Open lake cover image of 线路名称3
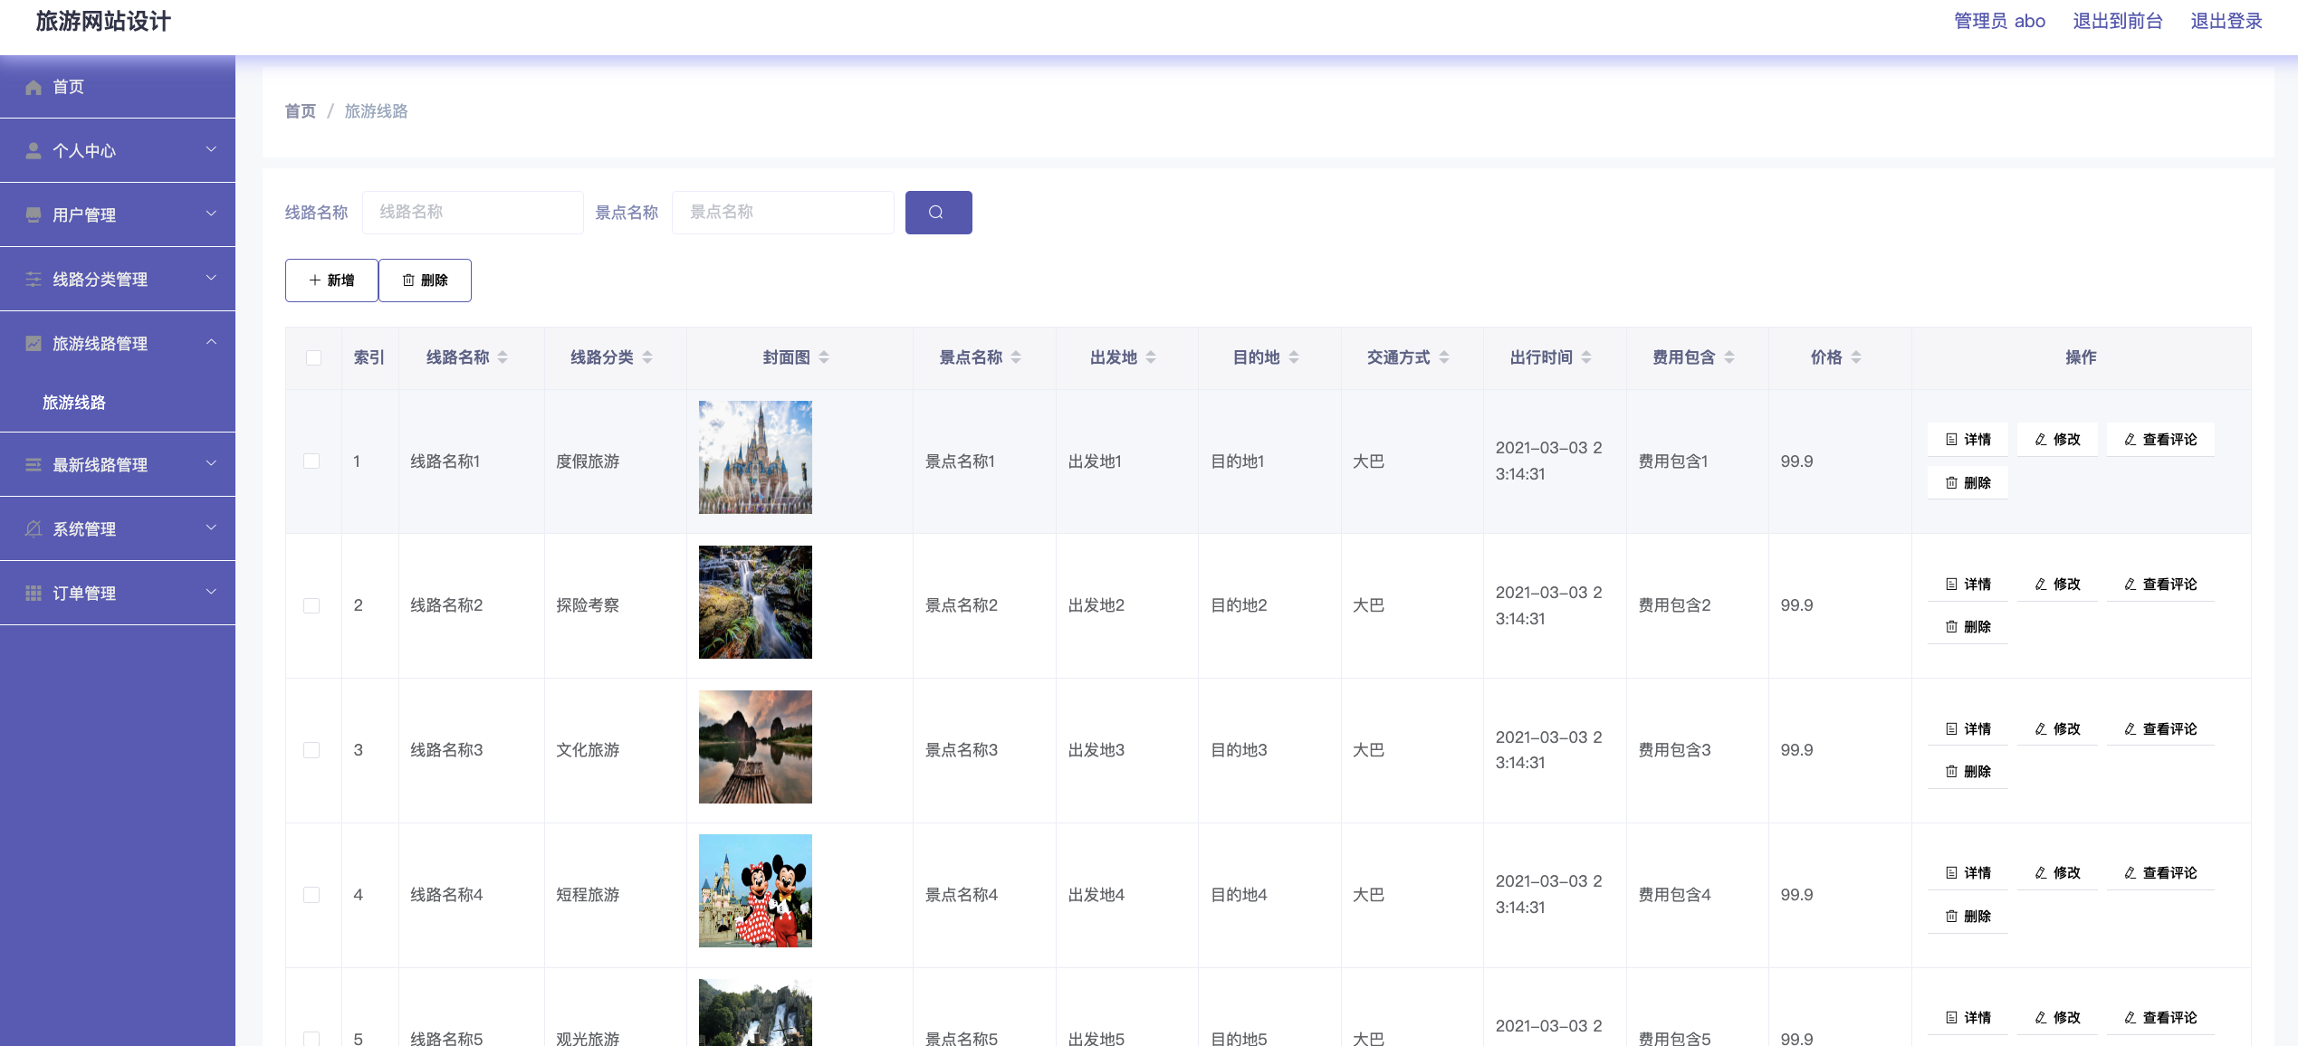The width and height of the screenshot is (2298, 1046). [x=755, y=747]
